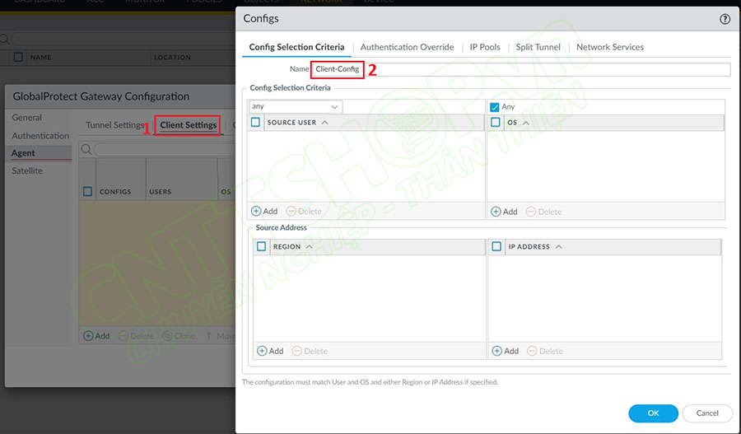Add an OS entry
Screen dimensions: 741x434
point(504,212)
